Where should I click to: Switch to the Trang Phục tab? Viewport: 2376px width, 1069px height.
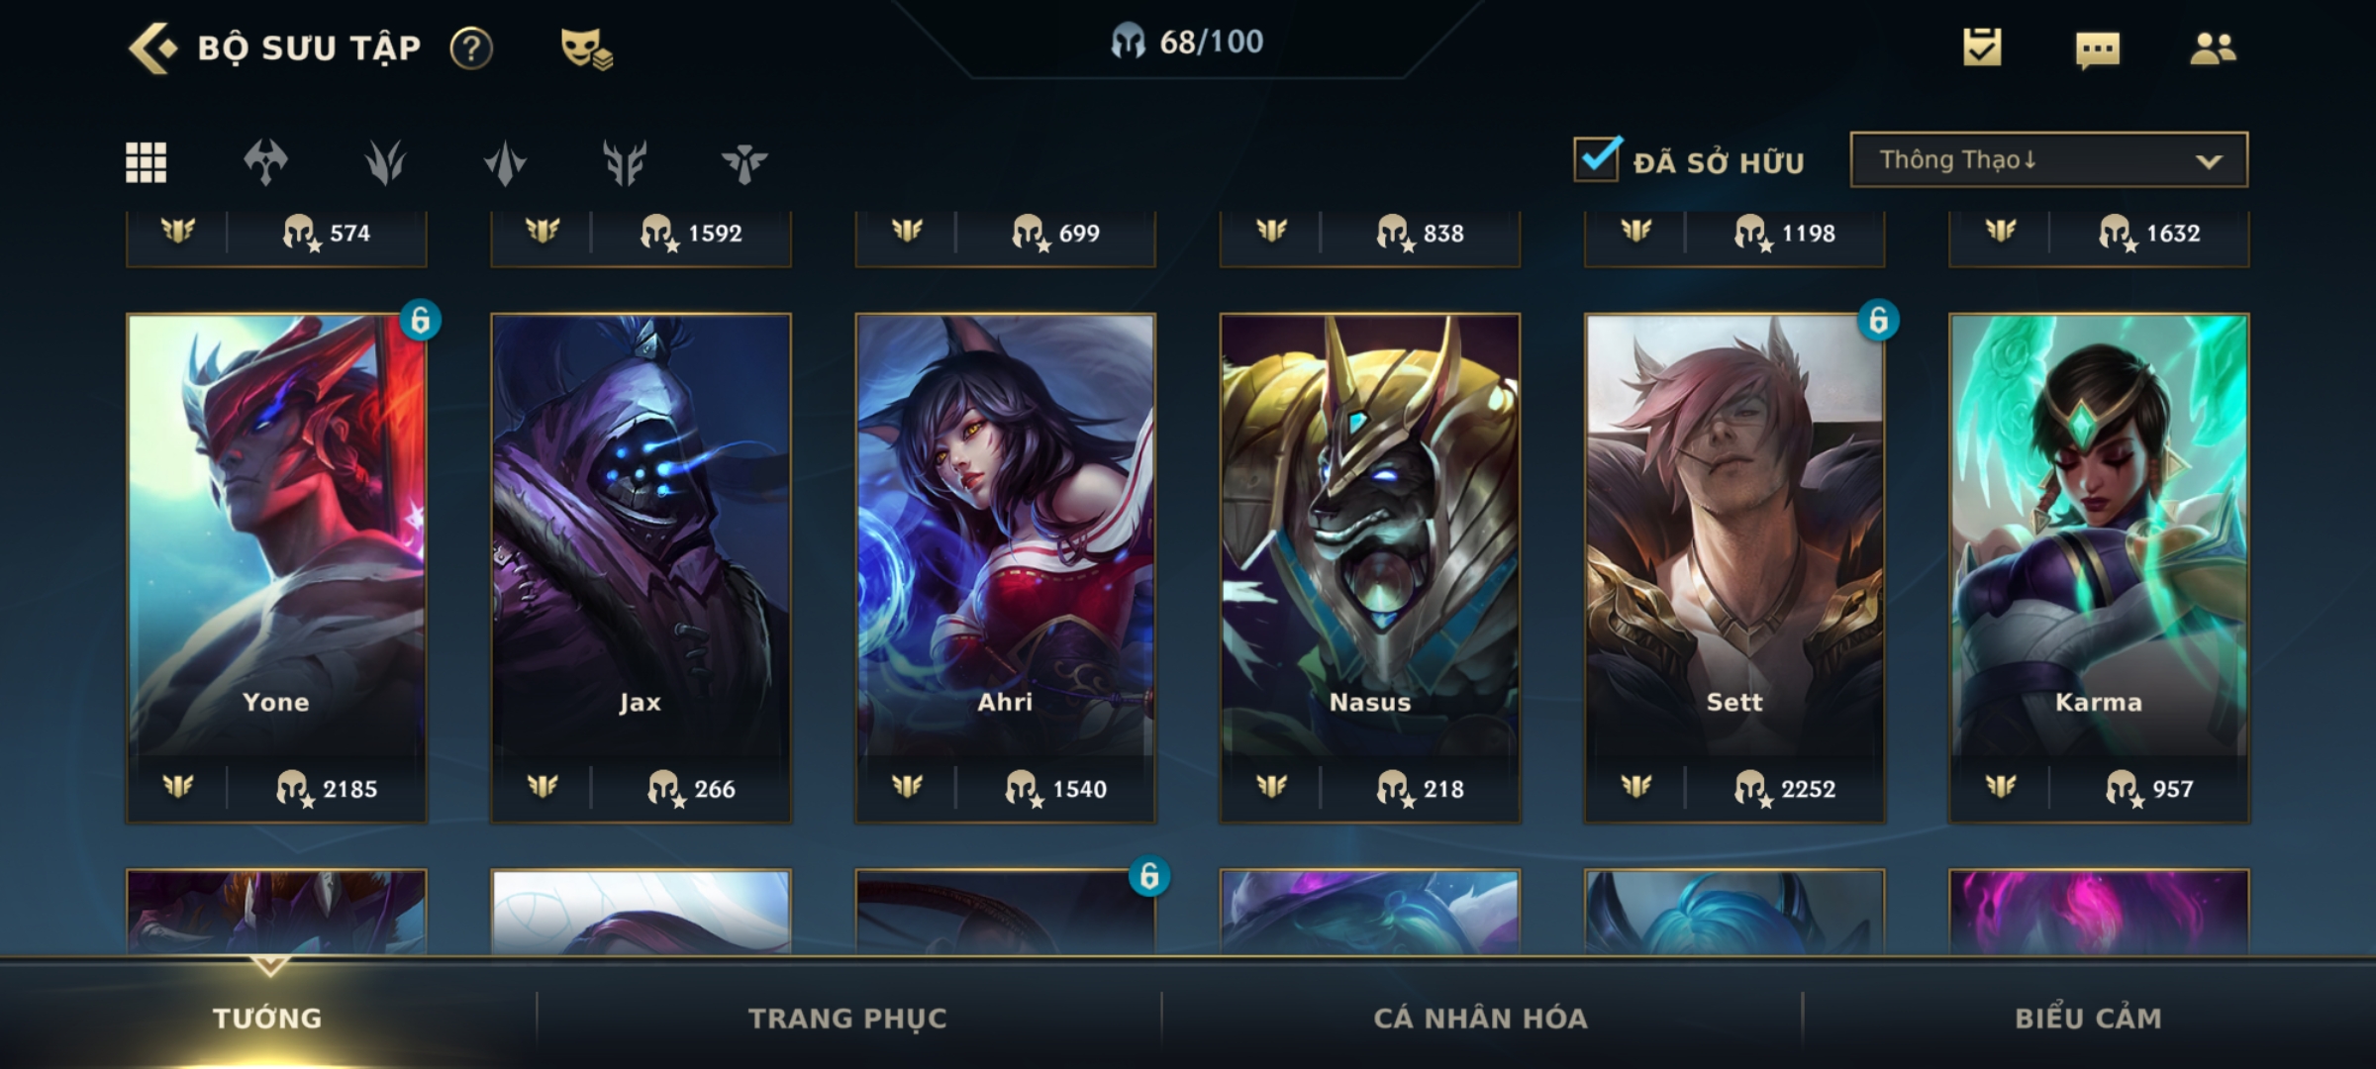click(x=847, y=1018)
